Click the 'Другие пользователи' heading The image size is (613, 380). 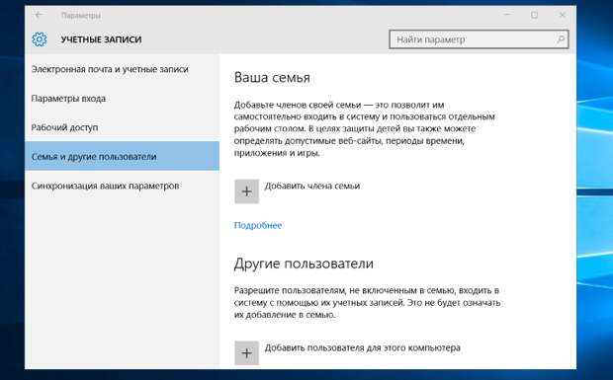(304, 264)
